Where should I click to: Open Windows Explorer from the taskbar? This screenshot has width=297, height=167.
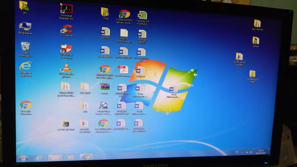pos(55,157)
